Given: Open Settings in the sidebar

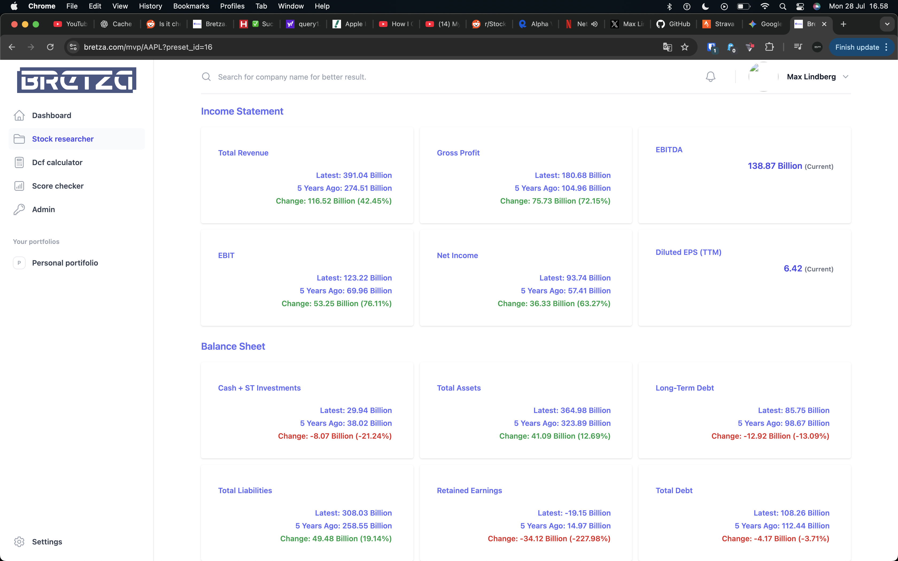Looking at the screenshot, I should coord(47,541).
